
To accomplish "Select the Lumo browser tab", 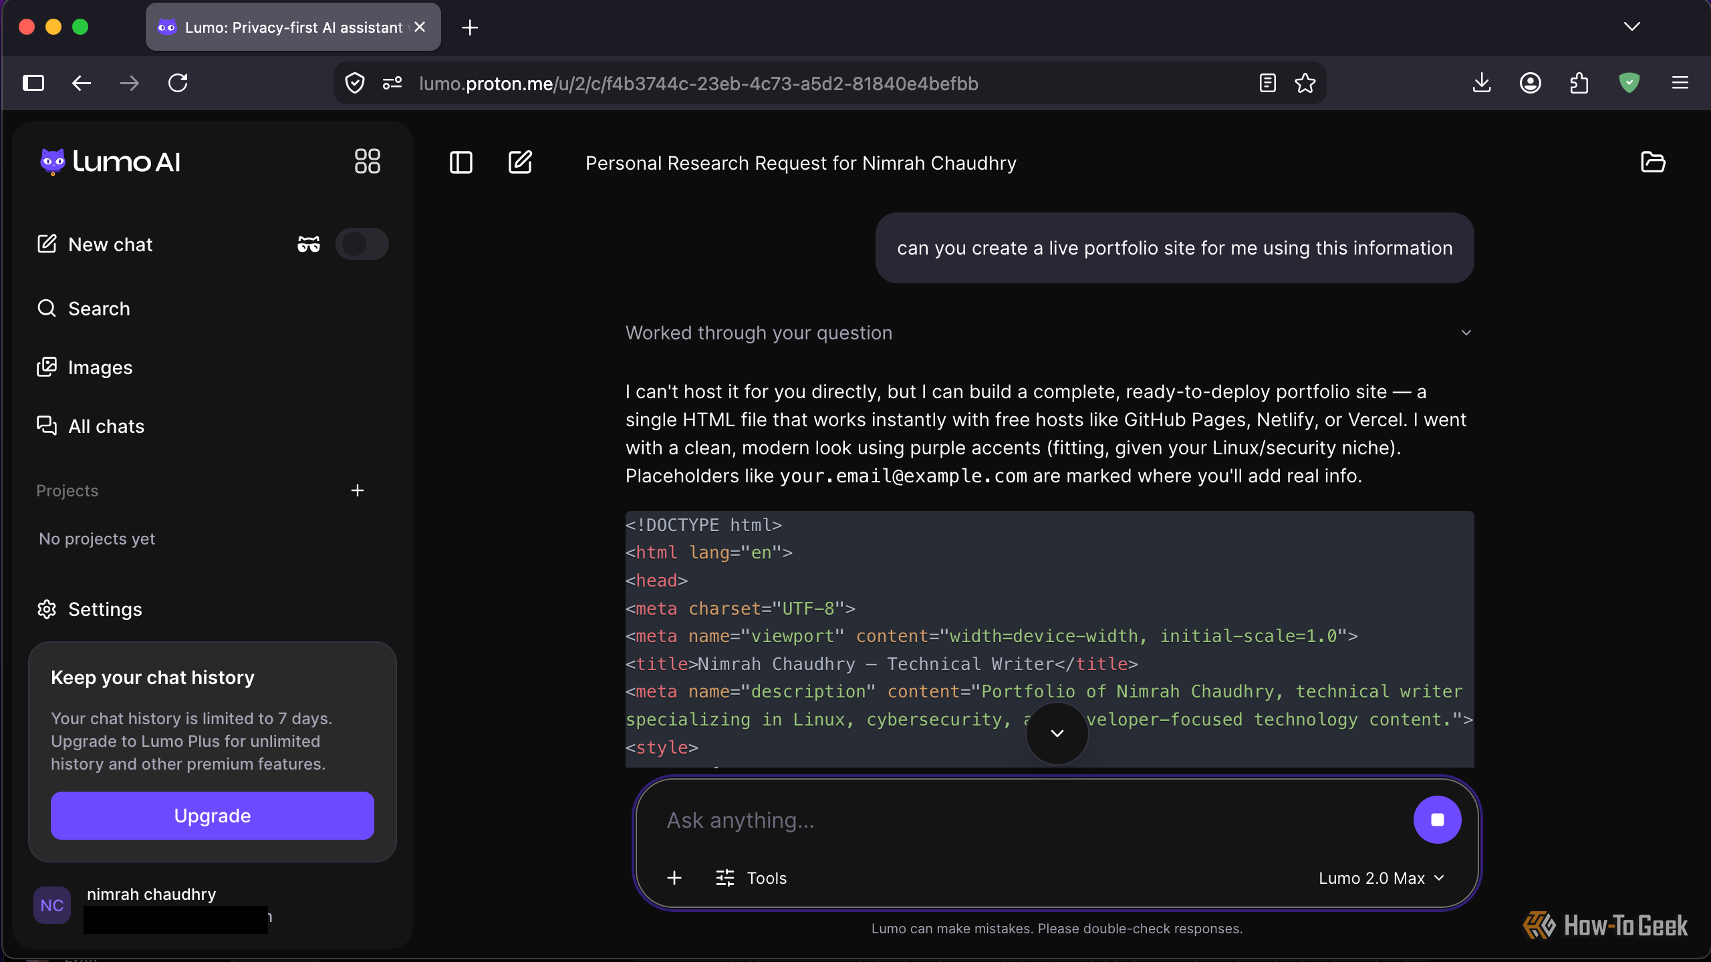I will (x=293, y=27).
